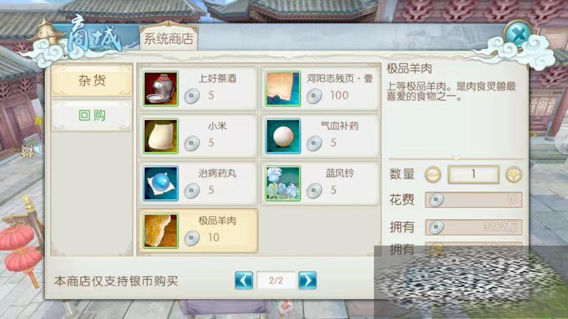Decrease quantity with the minus button
Viewport: 568px width, 319px height.
433,175
